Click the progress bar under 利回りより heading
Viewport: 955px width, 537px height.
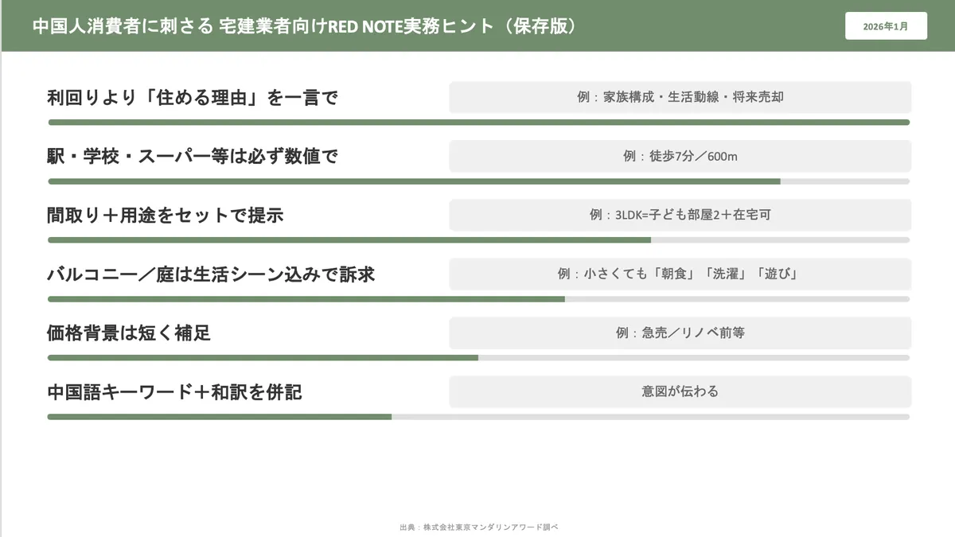click(x=478, y=123)
